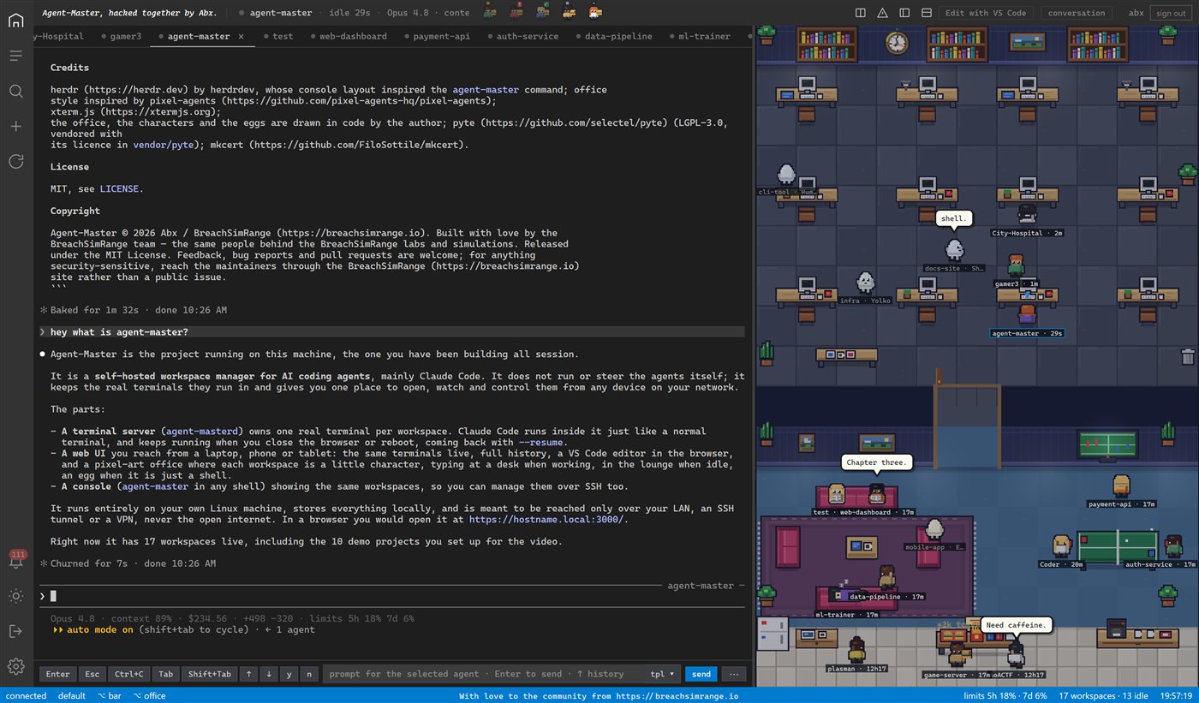Click the prompt input field for selected agent
This screenshot has width=1199, height=703.
pos(481,674)
